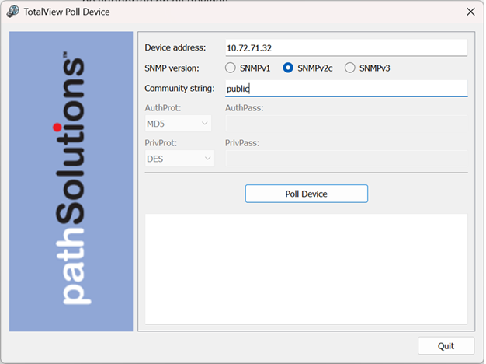Image resolution: width=486 pixels, height=364 pixels.
Task: Click the 'AuthPass:' label
Action: click(x=245, y=108)
